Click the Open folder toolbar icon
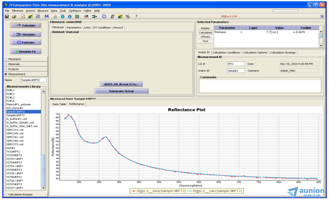 [14, 16]
